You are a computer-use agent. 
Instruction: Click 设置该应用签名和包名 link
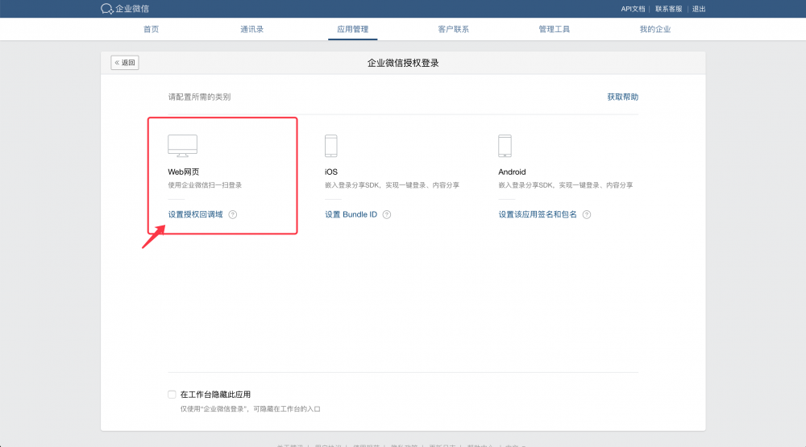538,215
